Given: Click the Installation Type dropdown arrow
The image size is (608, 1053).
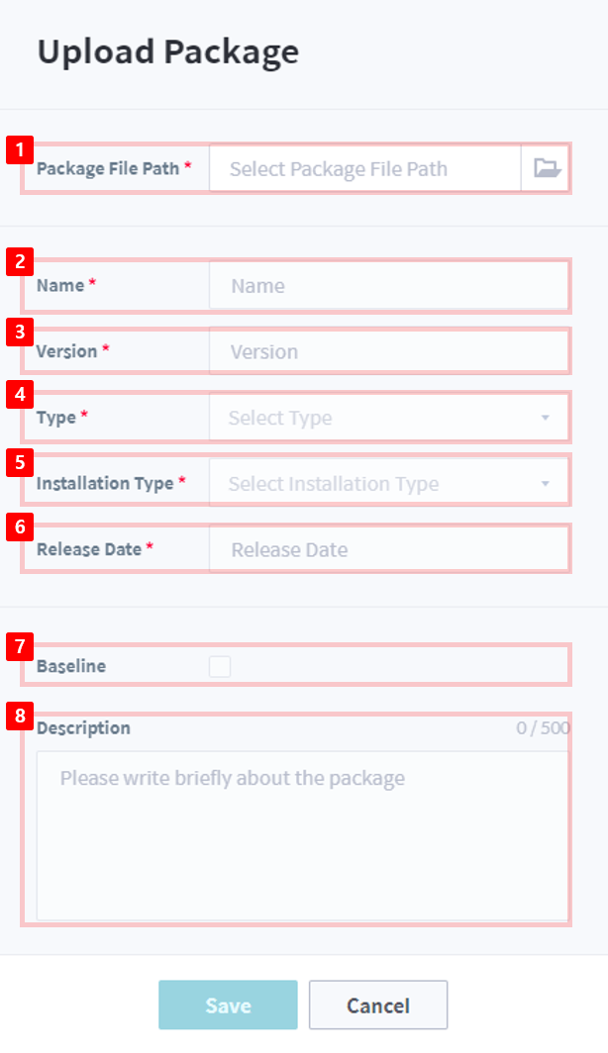Looking at the screenshot, I should click(546, 484).
